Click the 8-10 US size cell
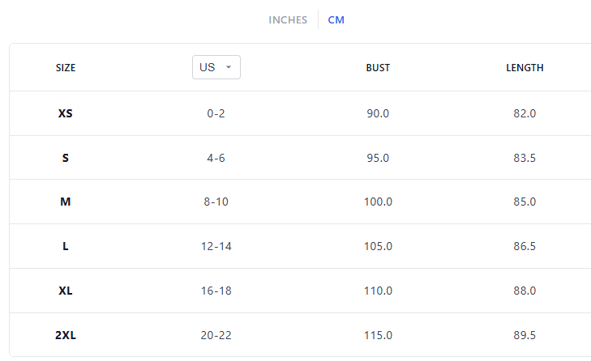 pyautogui.click(x=216, y=202)
